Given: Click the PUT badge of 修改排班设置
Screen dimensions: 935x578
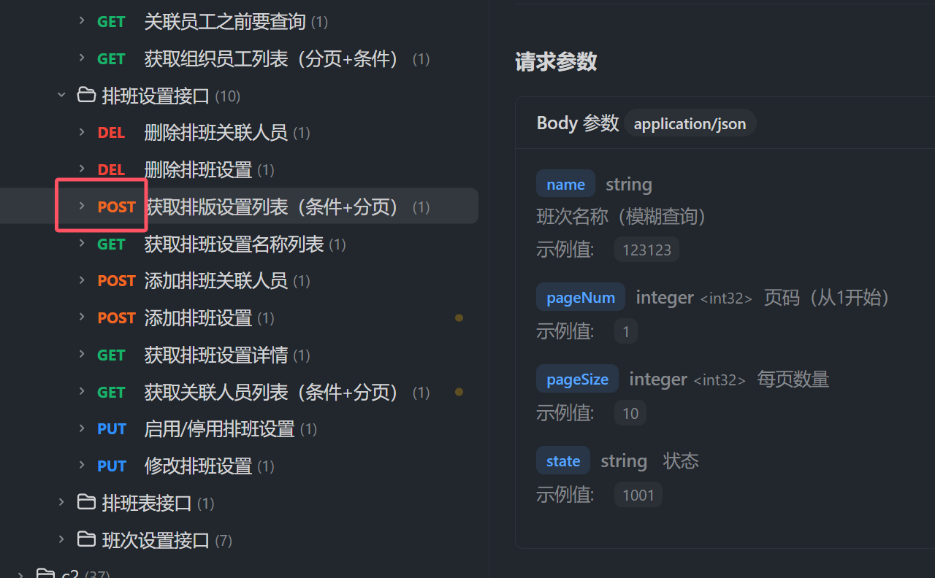Looking at the screenshot, I should (x=112, y=466).
